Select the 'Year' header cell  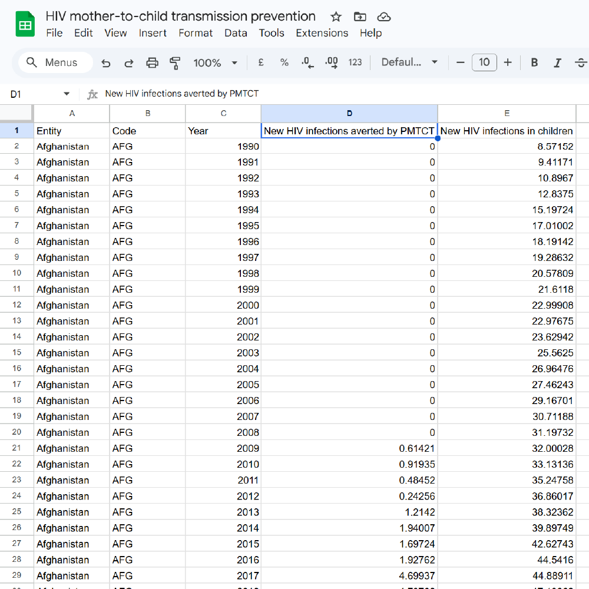pyautogui.click(x=223, y=131)
